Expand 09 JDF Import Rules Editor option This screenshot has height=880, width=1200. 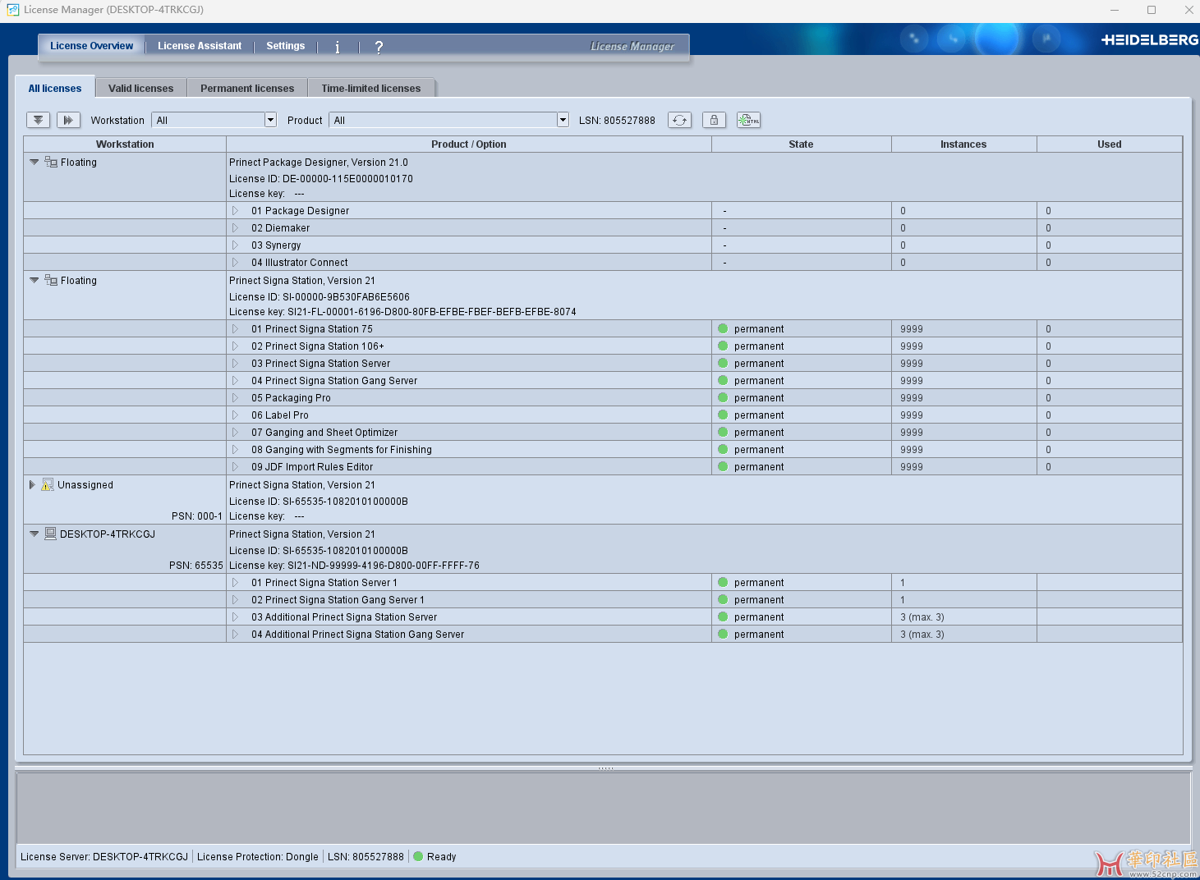coord(235,466)
